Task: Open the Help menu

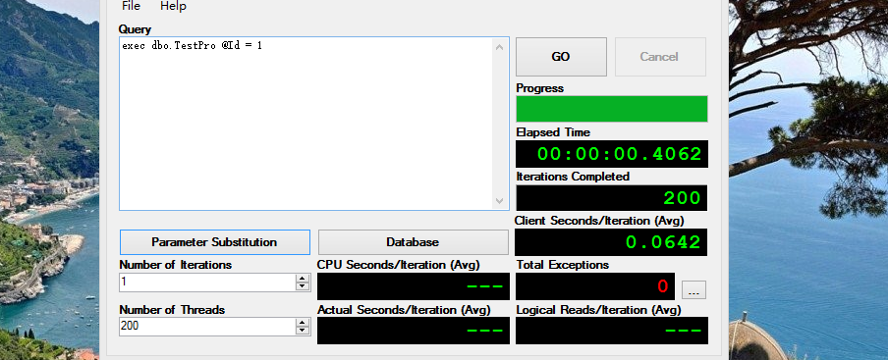Action: coord(173,6)
